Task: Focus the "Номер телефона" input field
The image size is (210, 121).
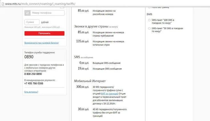Action: pos(47,13)
